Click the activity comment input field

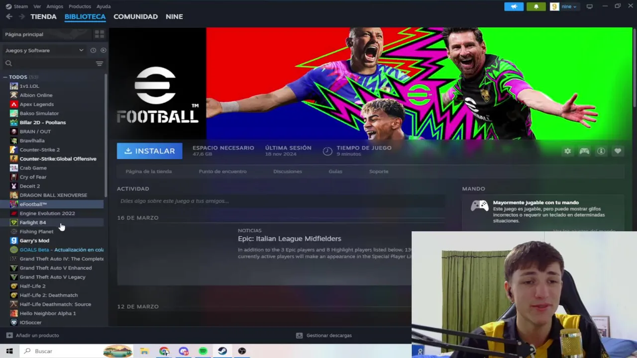click(281, 201)
